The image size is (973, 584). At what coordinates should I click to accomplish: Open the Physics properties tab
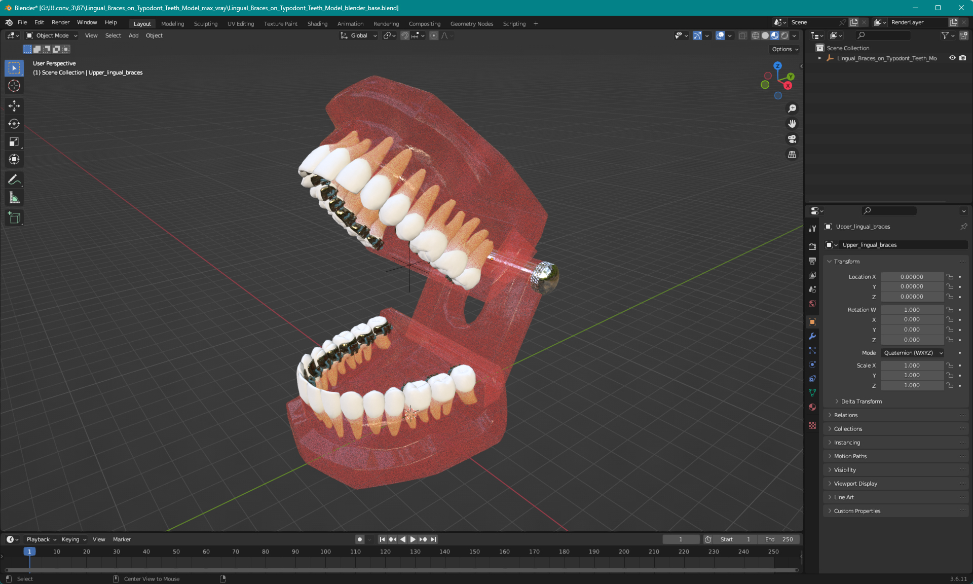(812, 364)
